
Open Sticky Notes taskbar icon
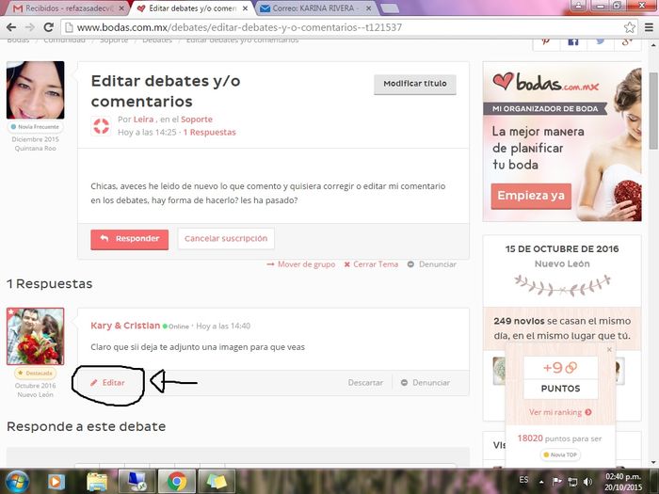point(217,482)
